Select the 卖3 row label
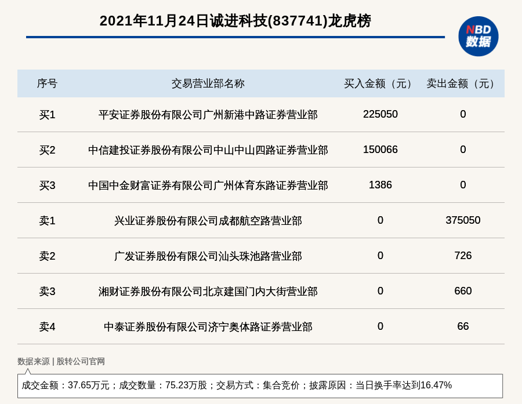The image size is (522, 404). click(47, 291)
